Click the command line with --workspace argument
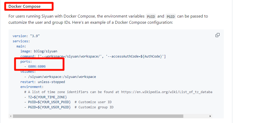This screenshot has height=123, width=258. click(93, 56)
